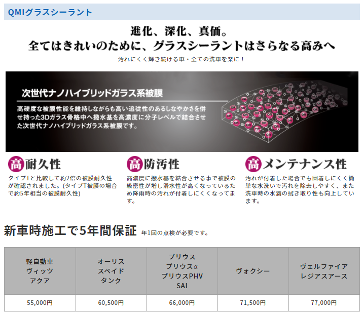Click the 高 badge beside 防汚性
Image resolution: width=363 pixels, height=314 pixels.
pos(134,164)
